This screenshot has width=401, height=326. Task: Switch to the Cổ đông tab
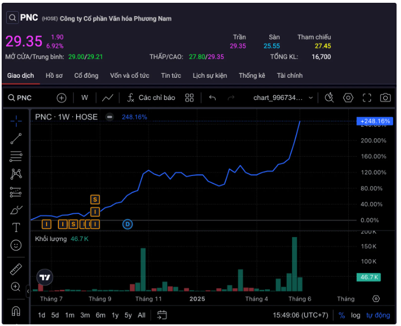pyautogui.click(x=86, y=76)
